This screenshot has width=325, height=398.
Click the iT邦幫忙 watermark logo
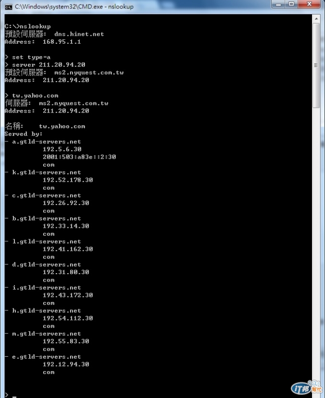[307, 388]
